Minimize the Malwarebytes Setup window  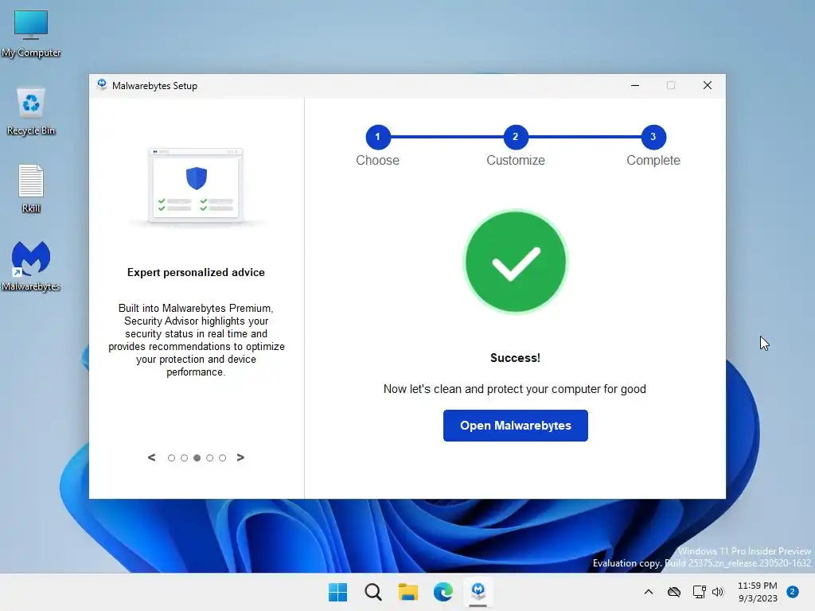[x=634, y=85]
